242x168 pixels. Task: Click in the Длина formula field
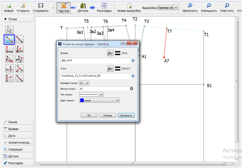pos(95,61)
